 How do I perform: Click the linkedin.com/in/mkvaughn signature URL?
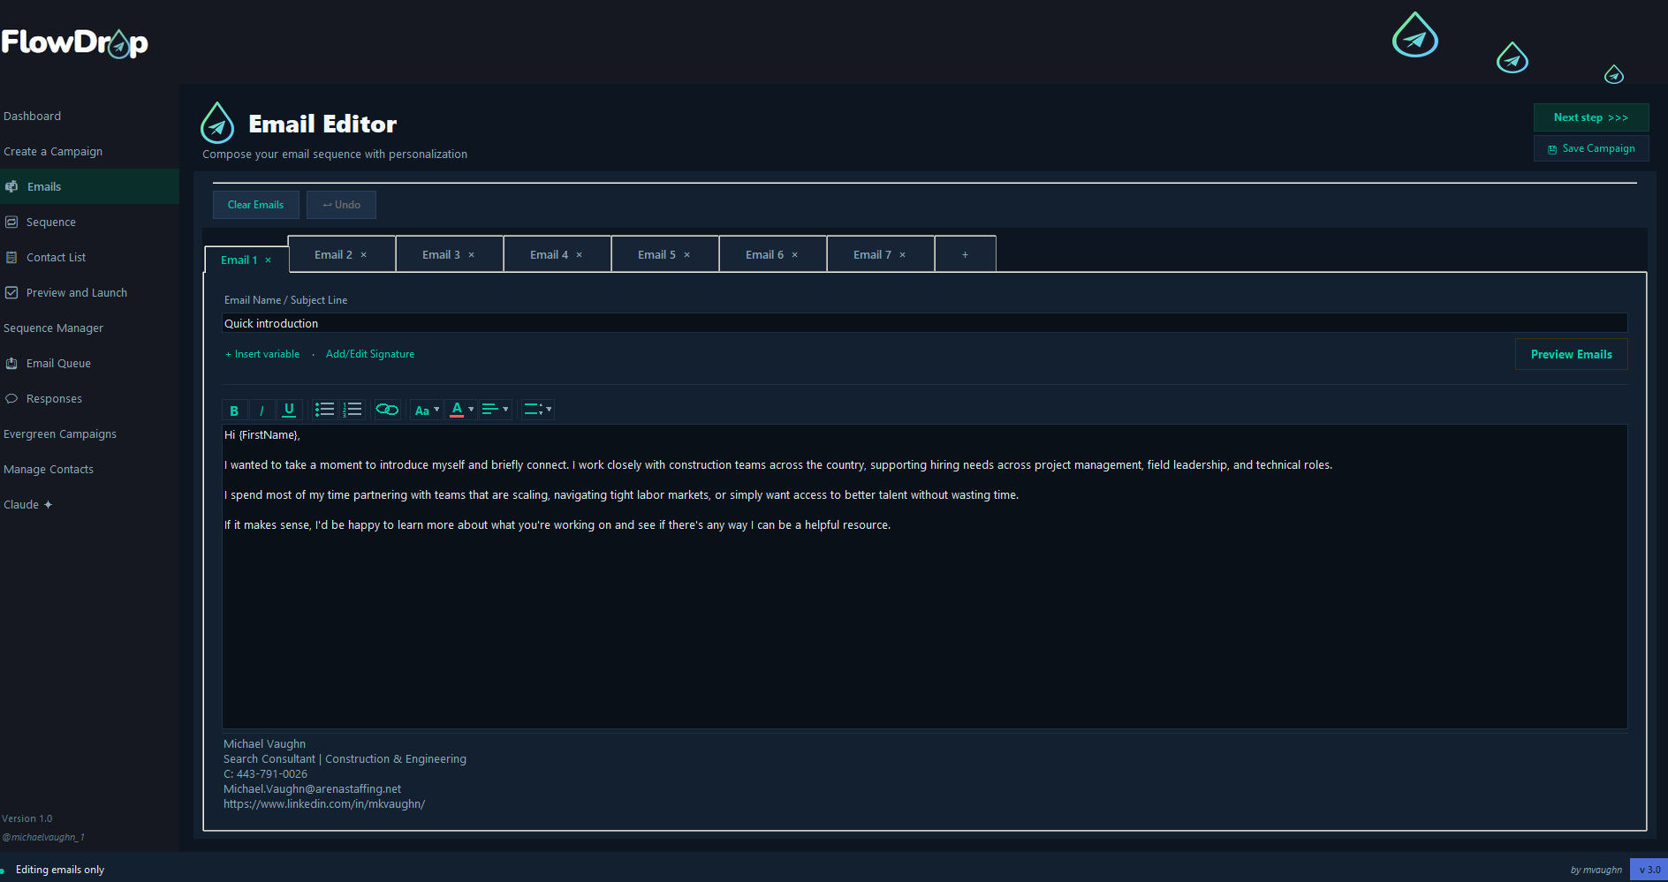[324, 804]
